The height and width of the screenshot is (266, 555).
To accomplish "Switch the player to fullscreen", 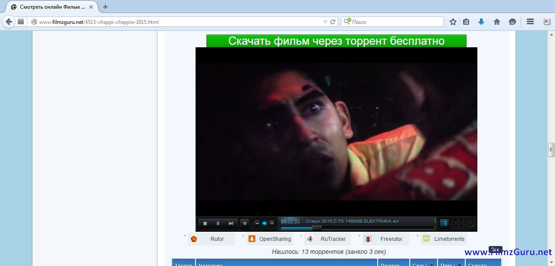I will tap(459, 223).
